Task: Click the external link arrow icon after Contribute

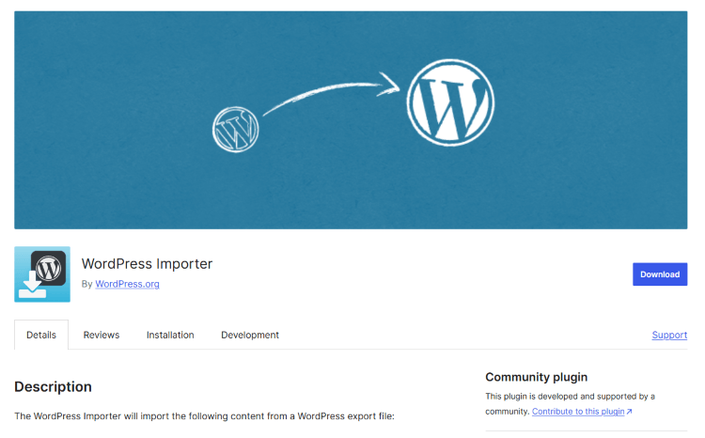Action: point(630,412)
